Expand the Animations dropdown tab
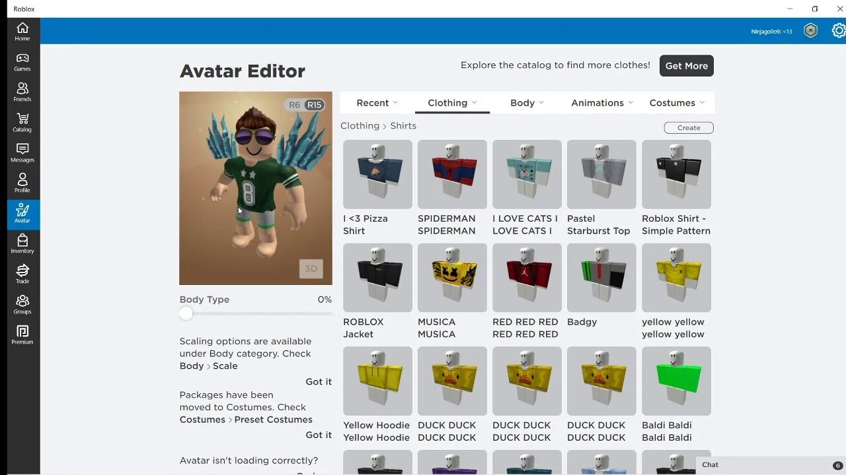Viewport: 846px width, 475px height. point(602,103)
